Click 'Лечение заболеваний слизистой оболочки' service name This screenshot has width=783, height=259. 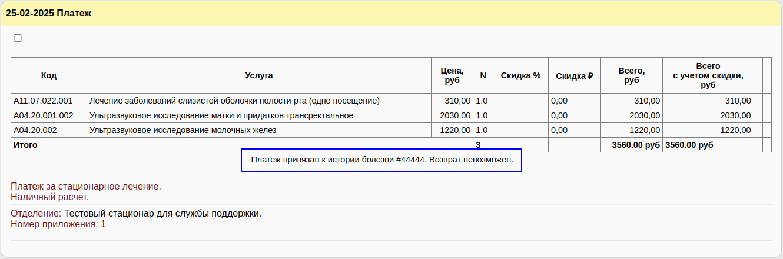click(234, 101)
